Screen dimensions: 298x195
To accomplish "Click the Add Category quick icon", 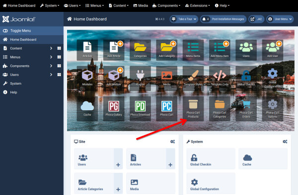I will [167, 50].
